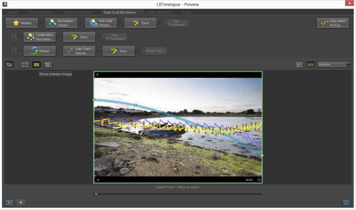The height and width of the screenshot is (210, 356).
Task: Click the Lr/Br badge in second row
Action: click(x=14, y=37)
